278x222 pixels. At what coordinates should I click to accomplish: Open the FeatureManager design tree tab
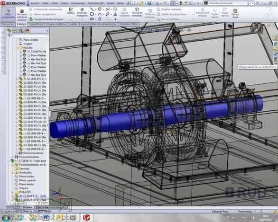9,31
